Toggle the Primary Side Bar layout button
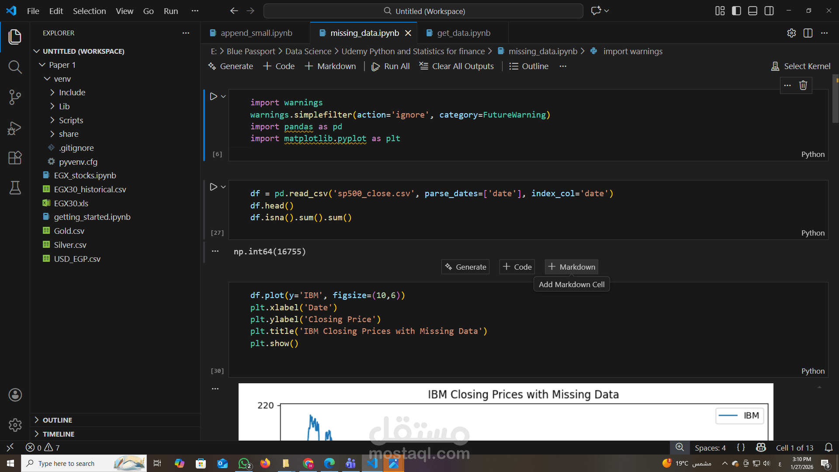 pyautogui.click(x=736, y=11)
